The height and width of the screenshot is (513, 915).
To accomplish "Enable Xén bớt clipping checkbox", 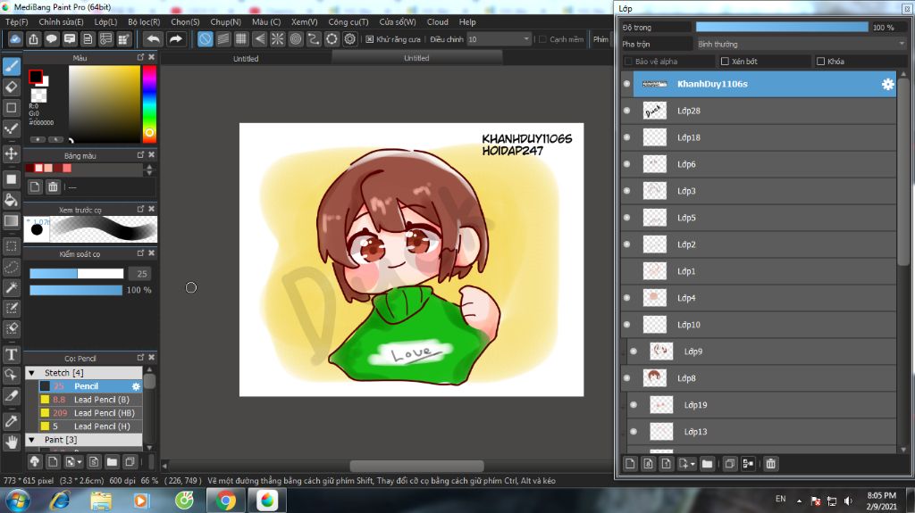I will coord(725,62).
